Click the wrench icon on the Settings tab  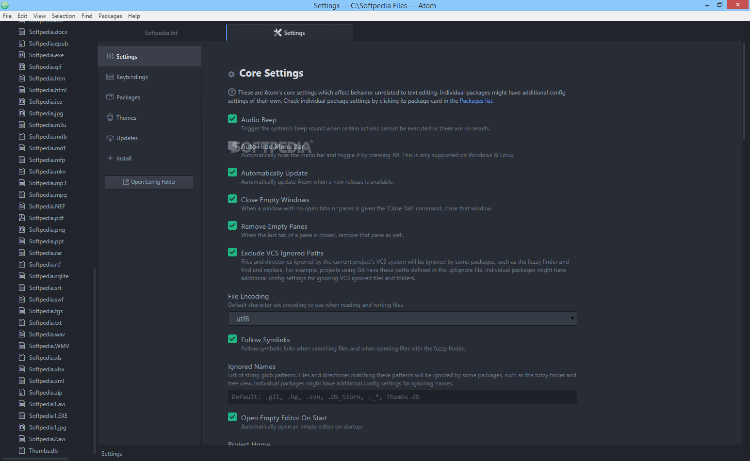(x=277, y=32)
